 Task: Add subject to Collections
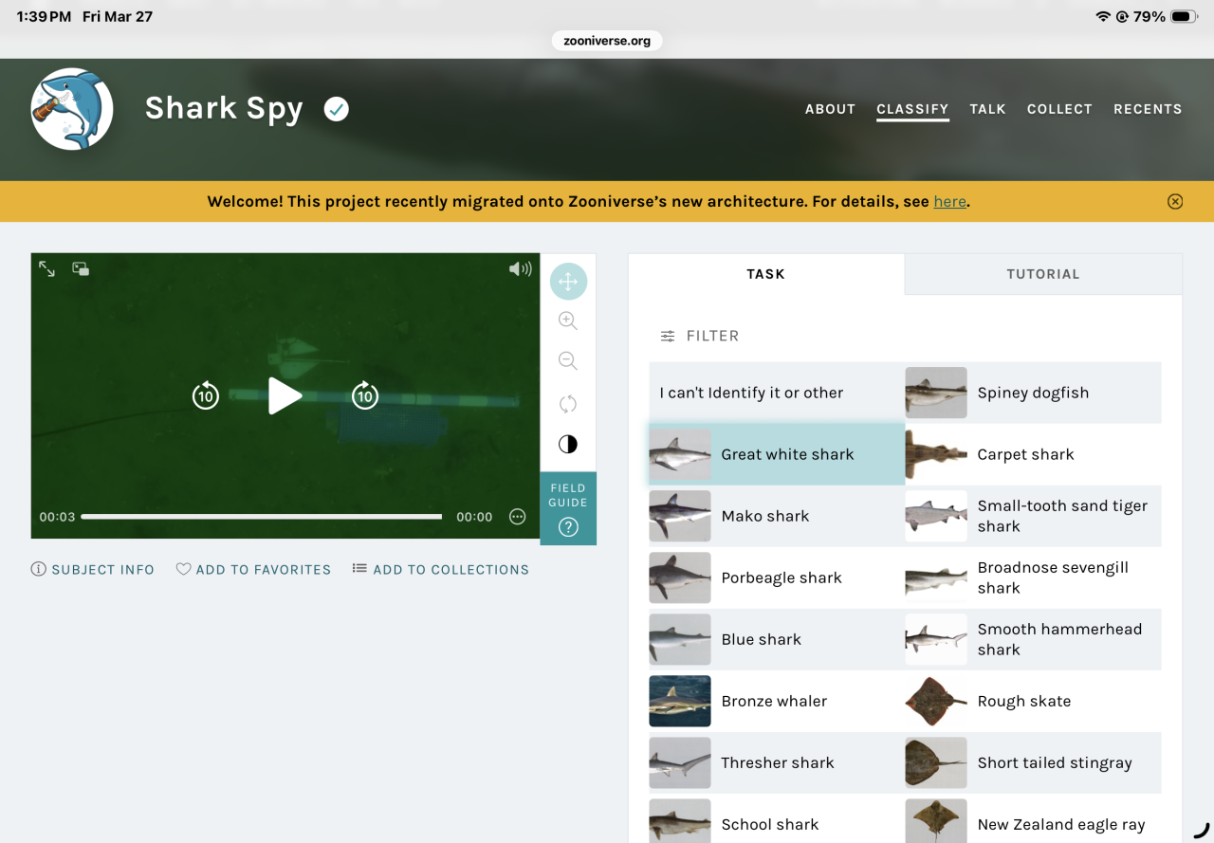[441, 570]
